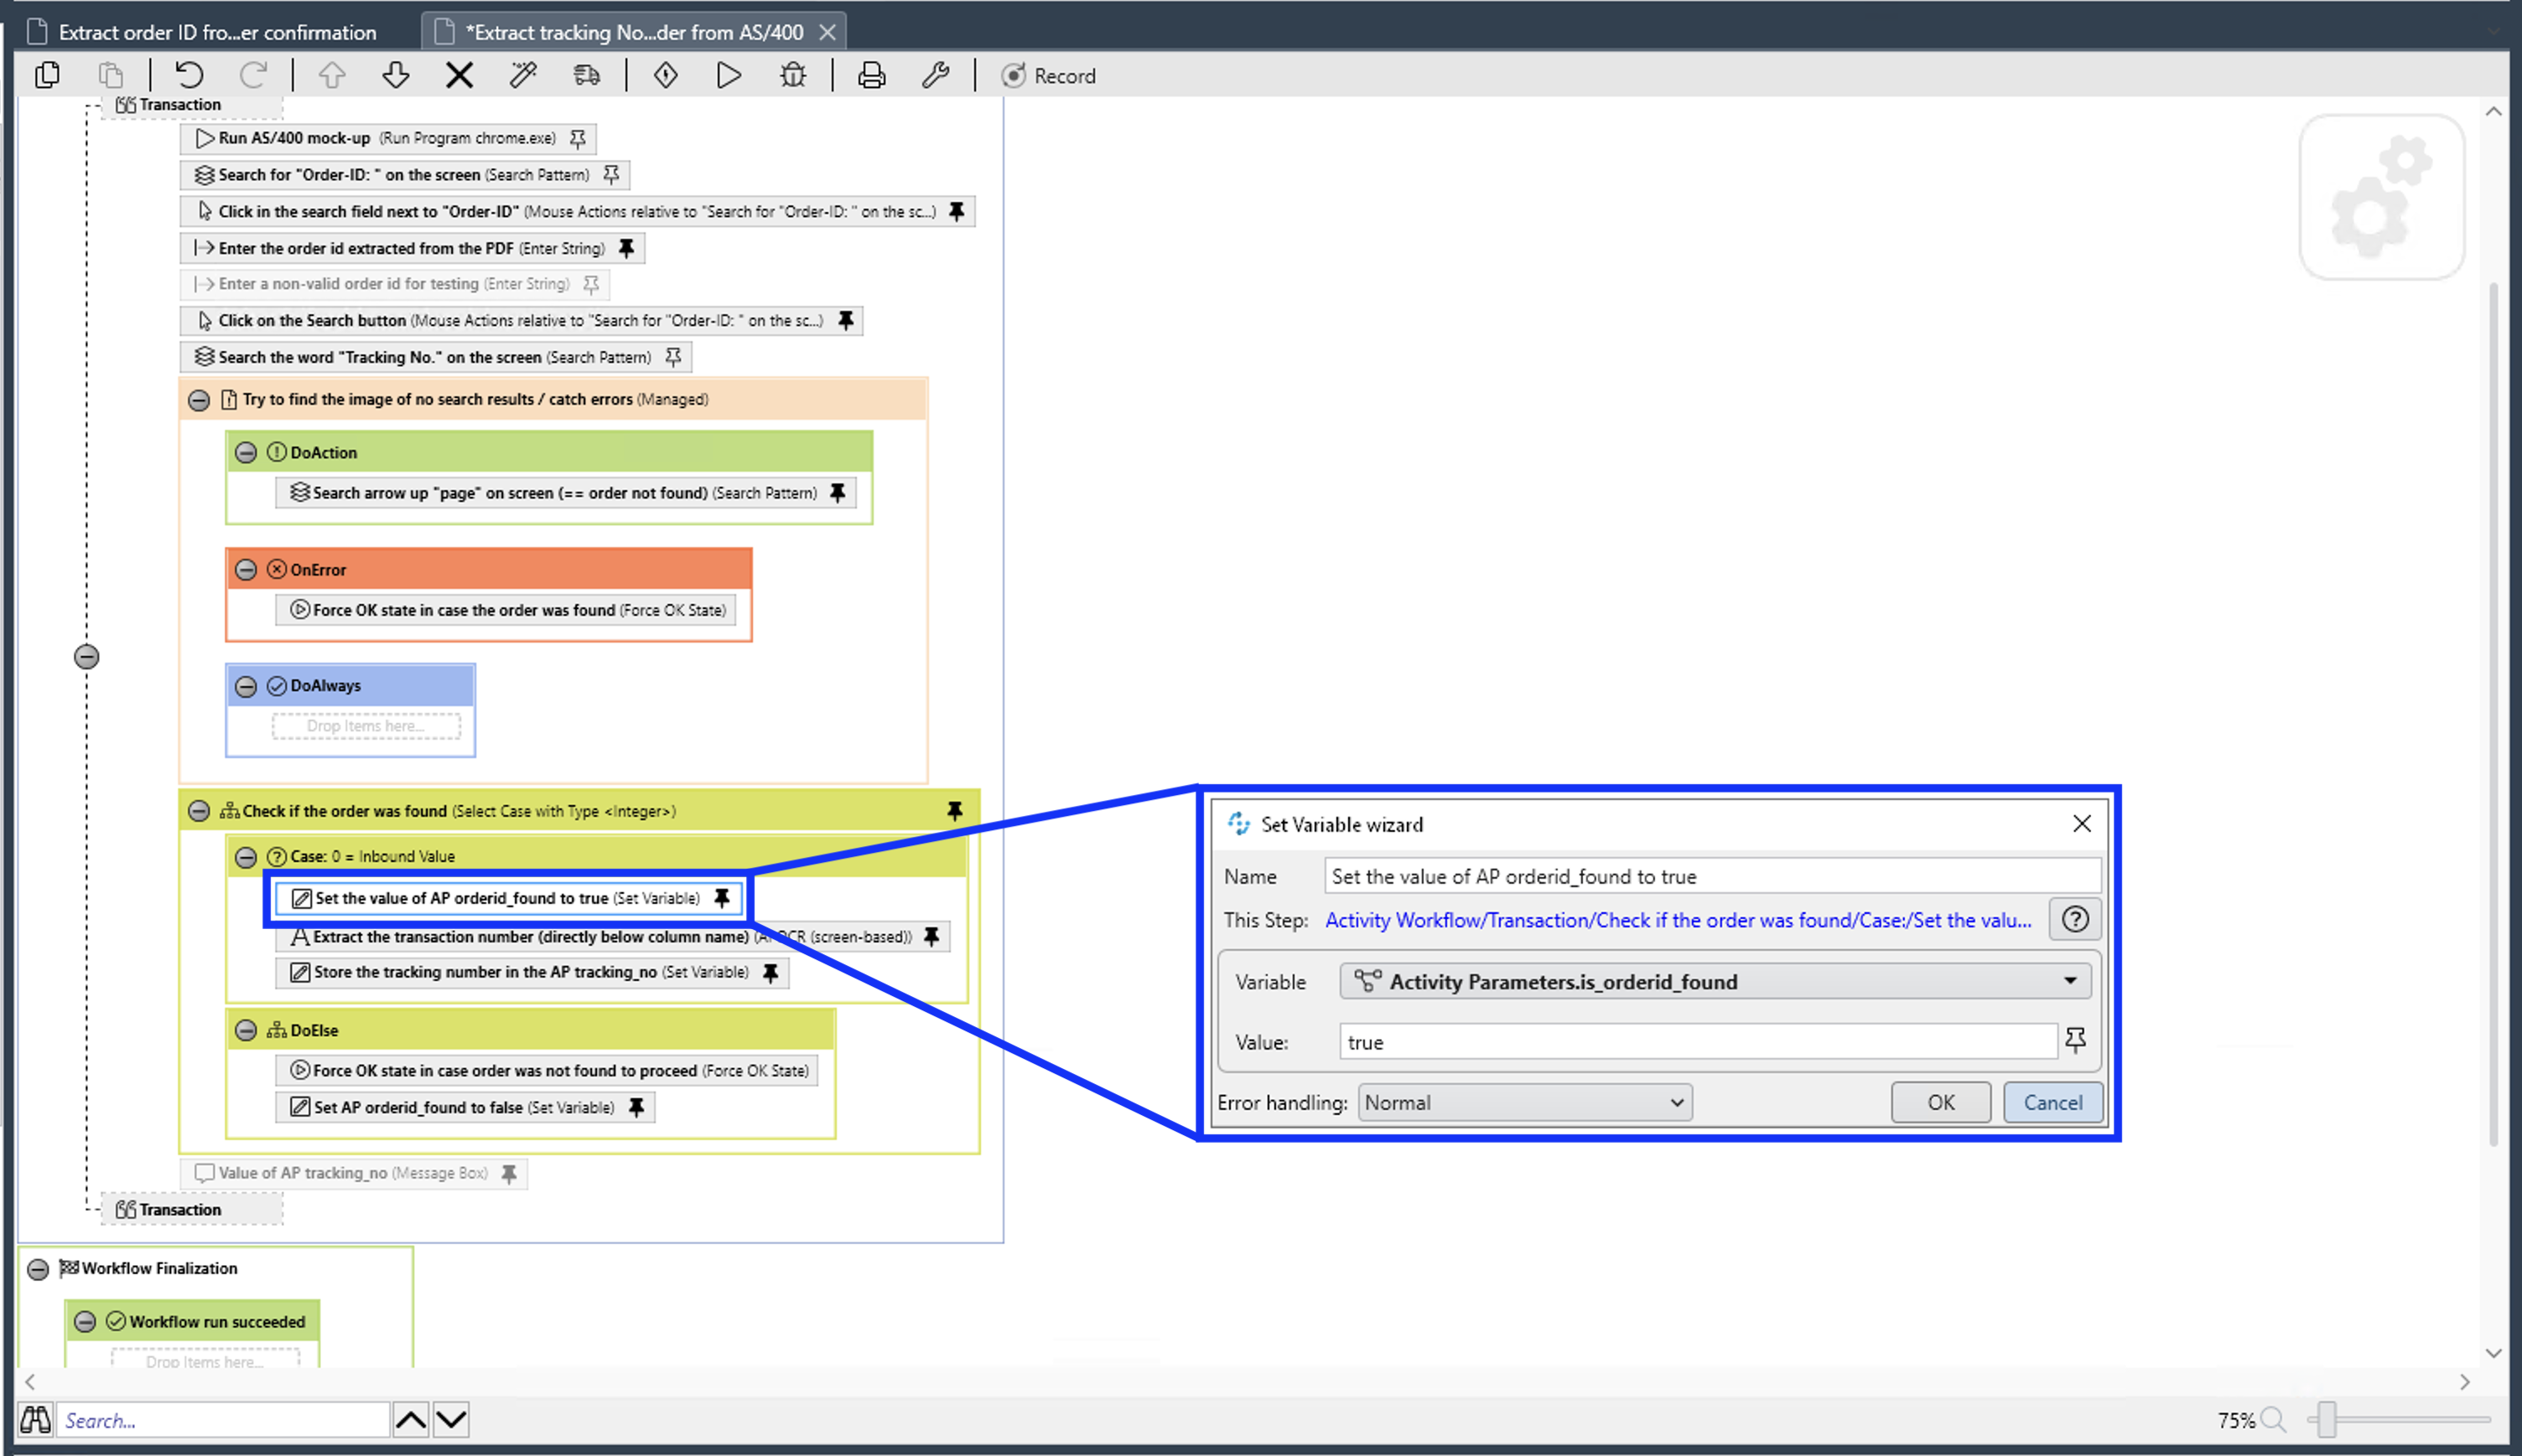This screenshot has width=2522, height=1456.
Task: Collapse the OnError block
Action: (x=246, y=570)
